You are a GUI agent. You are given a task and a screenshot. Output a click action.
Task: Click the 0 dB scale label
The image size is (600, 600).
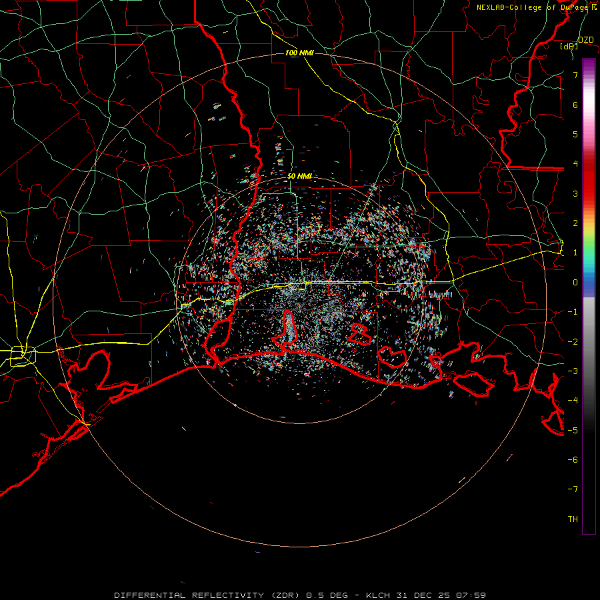[x=575, y=283]
